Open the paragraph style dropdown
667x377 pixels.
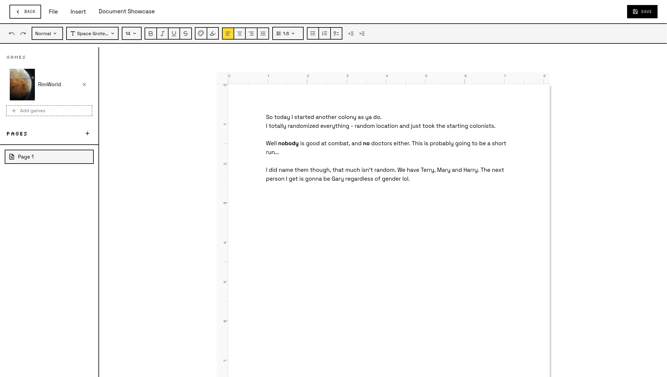click(x=47, y=33)
